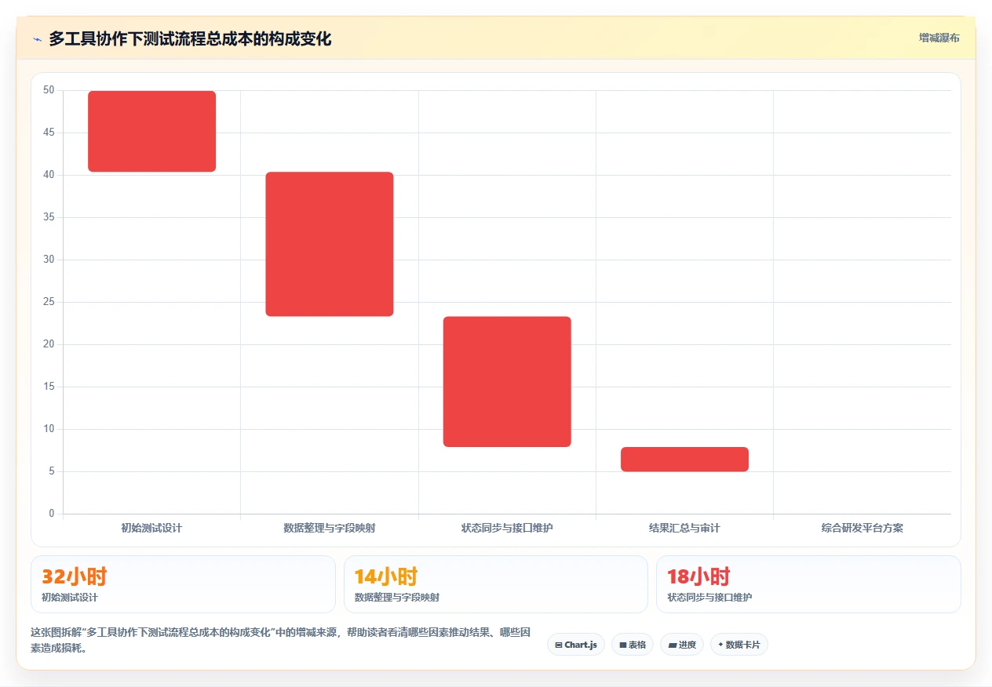
Task: Click the x-axis label 数据整理与字段映射
Action: point(330,528)
